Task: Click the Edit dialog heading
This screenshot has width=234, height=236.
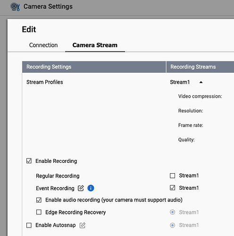Action: (29, 29)
